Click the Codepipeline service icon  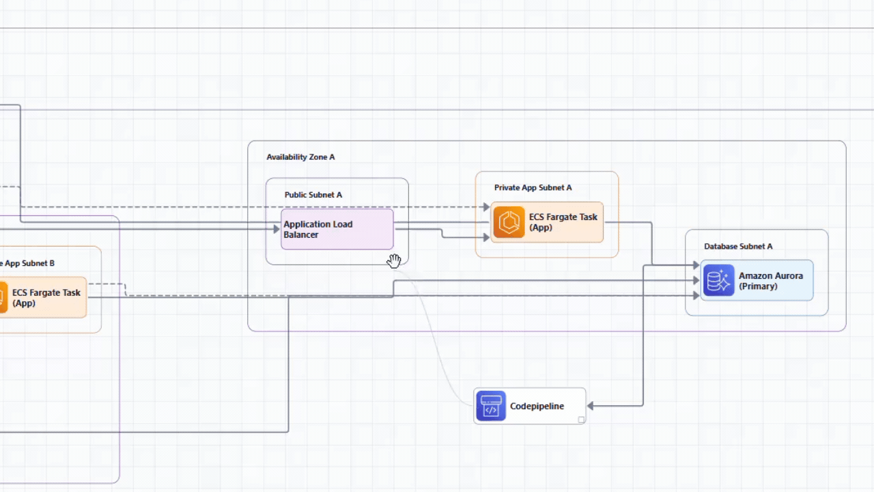(491, 406)
